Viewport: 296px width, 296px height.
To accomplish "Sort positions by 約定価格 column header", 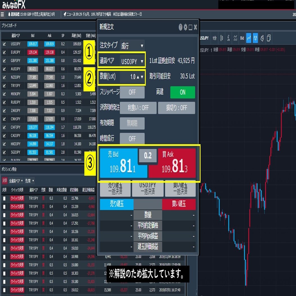I will point(74,190).
